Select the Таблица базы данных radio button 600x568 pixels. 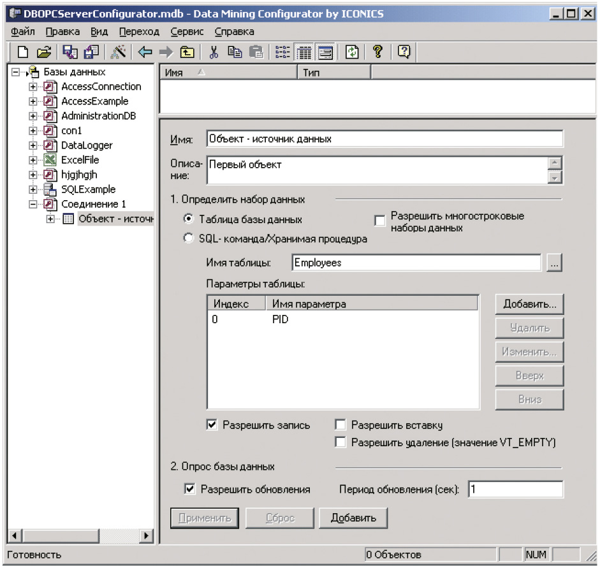pyautogui.click(x=188, y=219)
